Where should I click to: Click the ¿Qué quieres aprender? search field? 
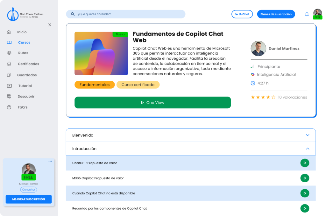(125, 14)
